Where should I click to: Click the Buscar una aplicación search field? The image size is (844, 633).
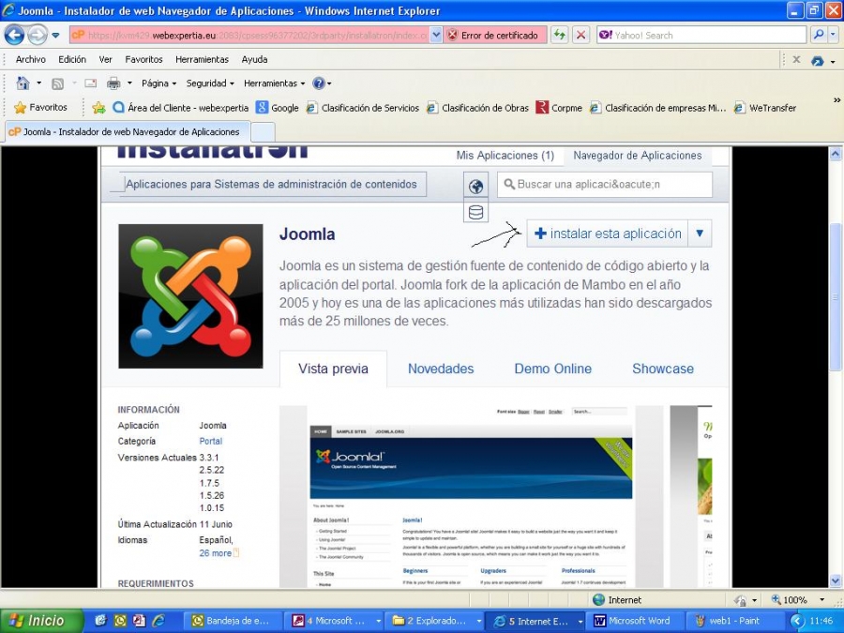605,184
